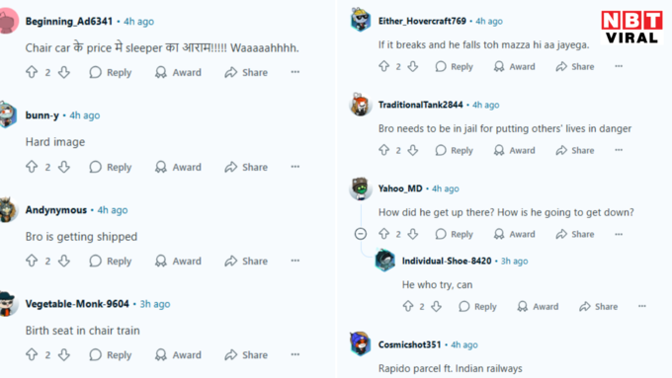
Task: Open Yahoo_MD's username link
Action: (x=400, y=189)
